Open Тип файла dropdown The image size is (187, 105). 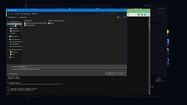point(72,69)
